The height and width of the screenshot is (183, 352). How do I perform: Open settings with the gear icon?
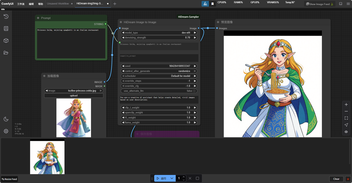[6, 131]
